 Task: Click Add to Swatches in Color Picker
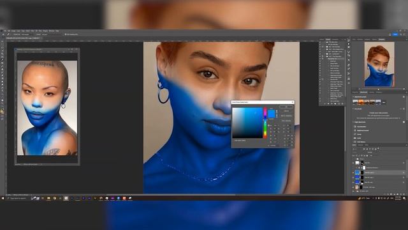point(286,116)
